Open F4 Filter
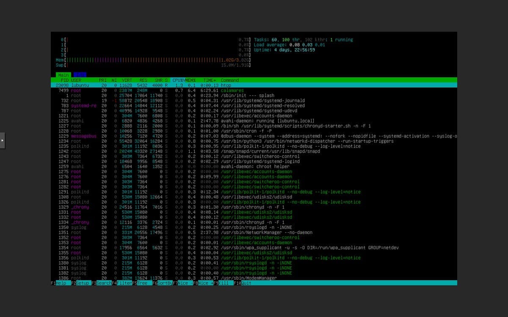Image resolution: width=508 pixels, height=317 pixels. (121, 283)
